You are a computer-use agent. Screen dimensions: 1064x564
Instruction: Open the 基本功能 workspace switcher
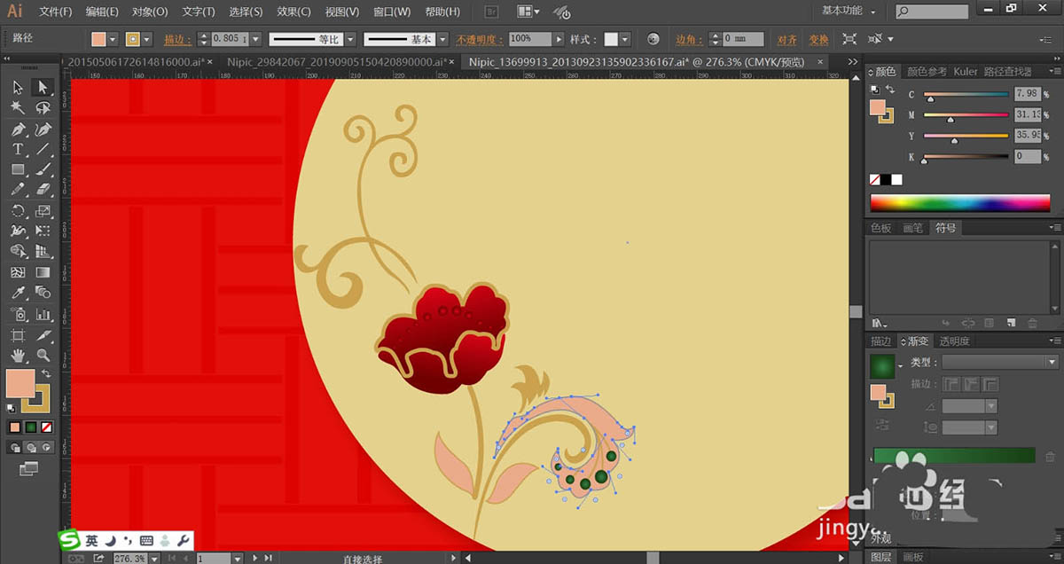(x=849, y=11)
